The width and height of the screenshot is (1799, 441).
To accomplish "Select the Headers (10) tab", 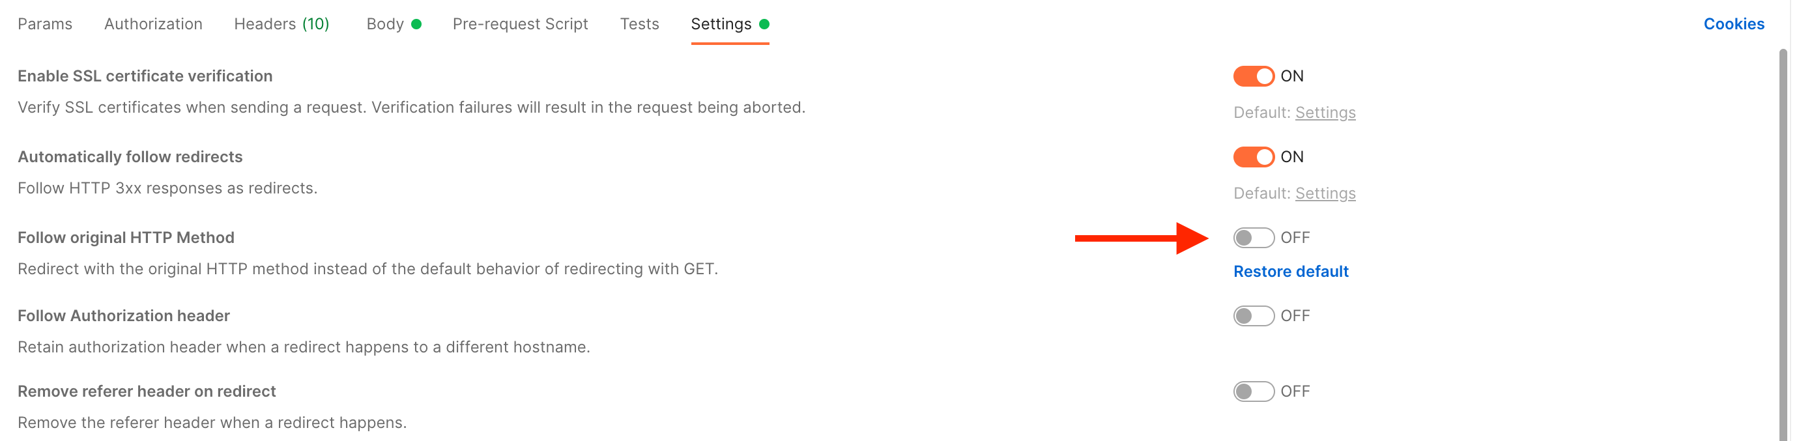I will click(x=281, y=23).
